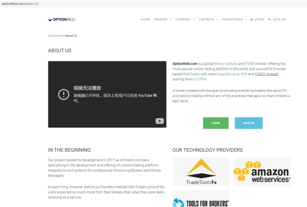Screen dimensions: 307x207
Task: Select Sign Up in top navigation
Action: tap(279, 20)
